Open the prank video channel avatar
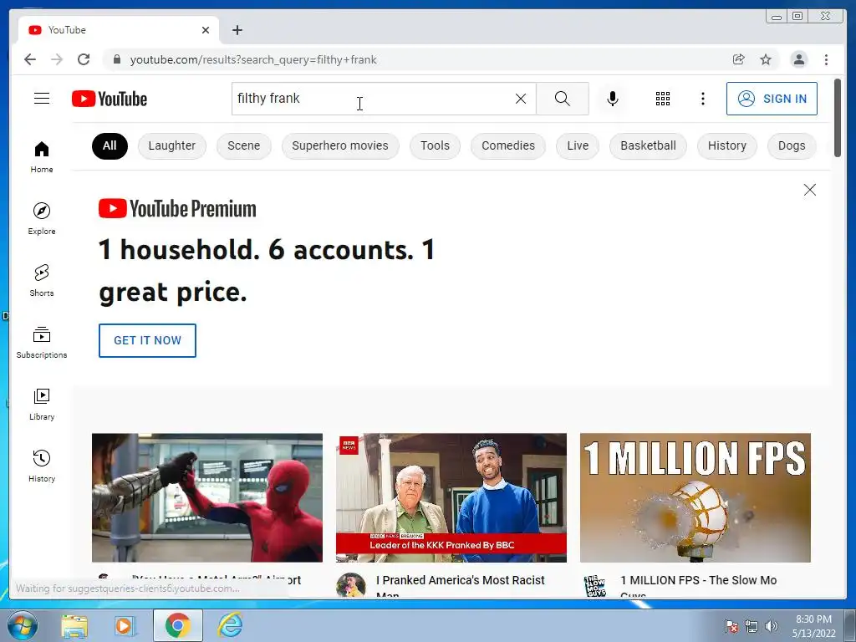856x642 pixels. [350, 585]
